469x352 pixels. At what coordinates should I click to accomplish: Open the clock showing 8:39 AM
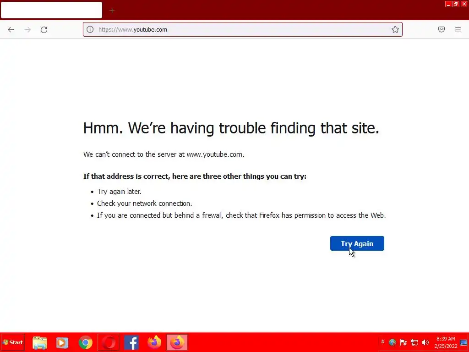point(446,342)
